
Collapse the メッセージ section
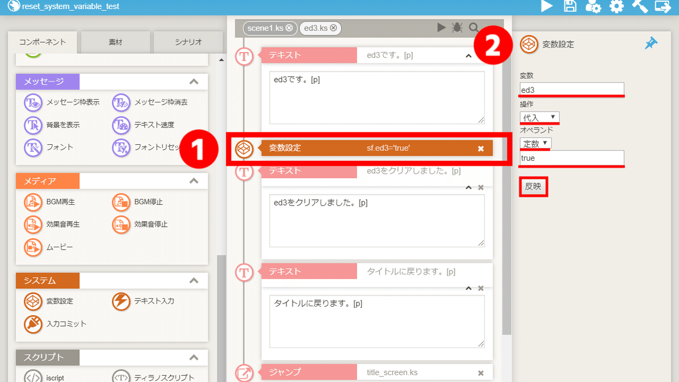(x=194, y=81)
